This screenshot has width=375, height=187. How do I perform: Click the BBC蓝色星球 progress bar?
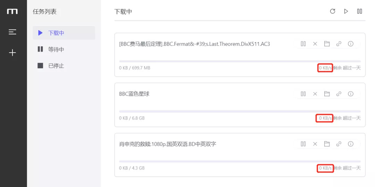240,111
